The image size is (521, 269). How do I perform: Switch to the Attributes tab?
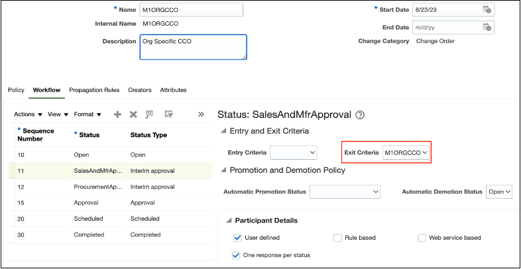tap(173, 90)
